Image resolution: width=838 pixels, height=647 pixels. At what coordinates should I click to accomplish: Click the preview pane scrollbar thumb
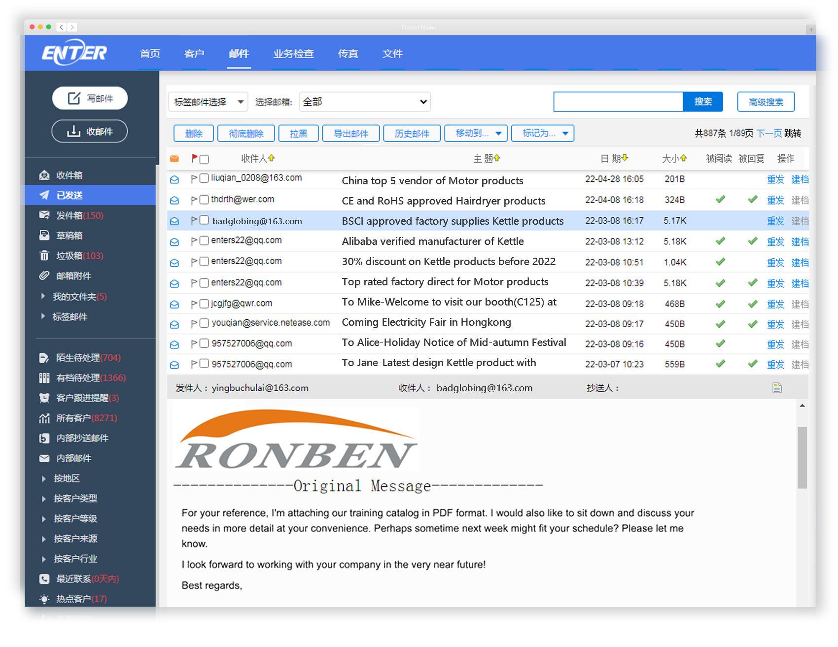coord(803,457)
